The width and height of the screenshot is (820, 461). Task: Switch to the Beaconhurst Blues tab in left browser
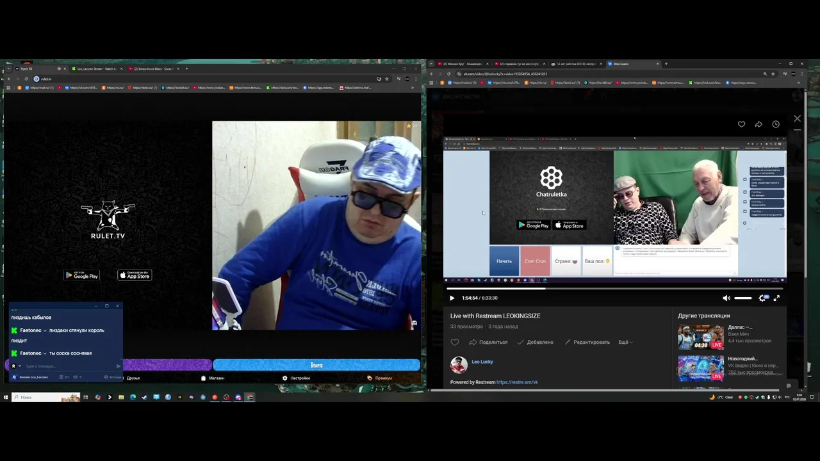pos(154,69)
